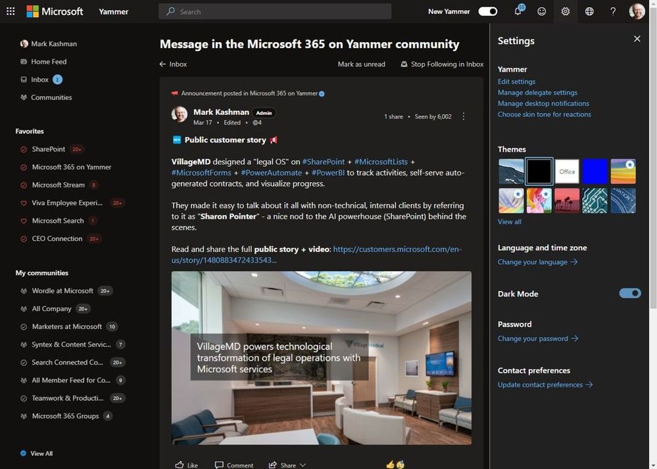Image resolution: width=657 pixels, height=469 pixels.
Task: Click the search box
Action: [x=275, y=11]
